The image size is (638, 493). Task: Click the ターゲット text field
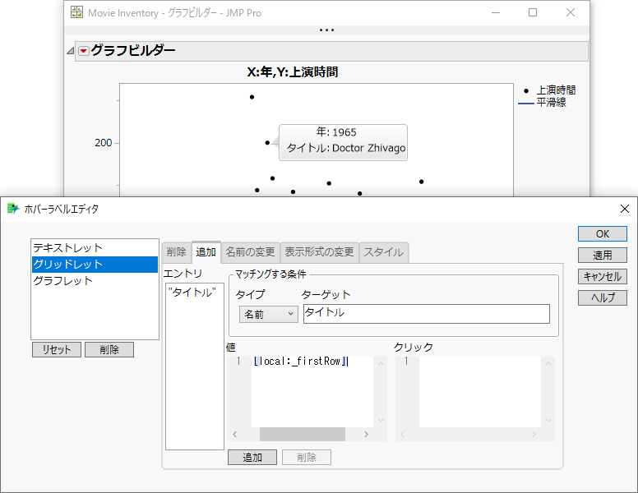(x=426, y=313)
